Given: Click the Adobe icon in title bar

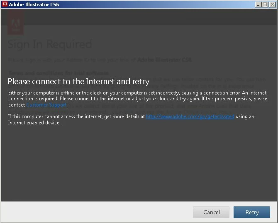Looking at the screenshot, I should 5,4.
